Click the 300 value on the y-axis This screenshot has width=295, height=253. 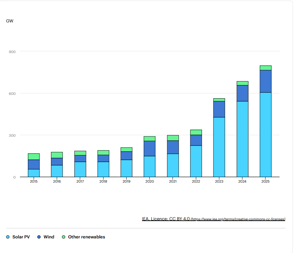12,135
